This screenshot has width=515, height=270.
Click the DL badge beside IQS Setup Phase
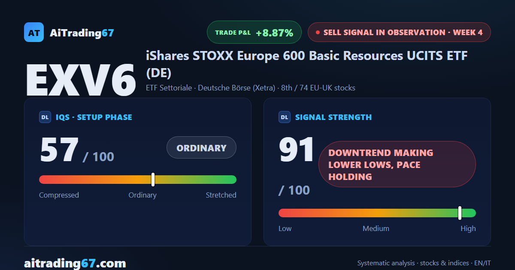[x=45, y=117]
